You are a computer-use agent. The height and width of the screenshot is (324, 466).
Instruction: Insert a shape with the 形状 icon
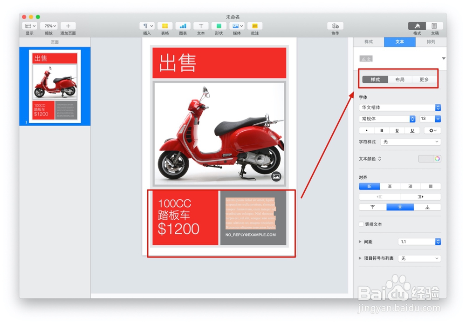219,26
